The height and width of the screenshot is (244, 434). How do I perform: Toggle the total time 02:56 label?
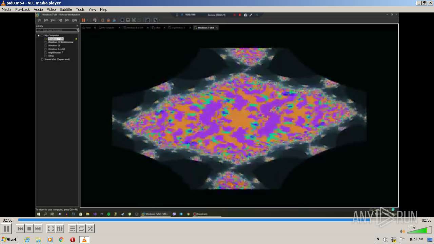[427, 220]
